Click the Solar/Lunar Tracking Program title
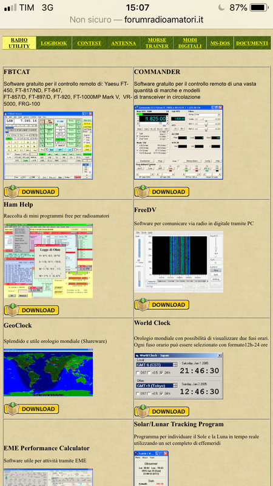This screenshot has height=486, width=273. tap(179, 424)
